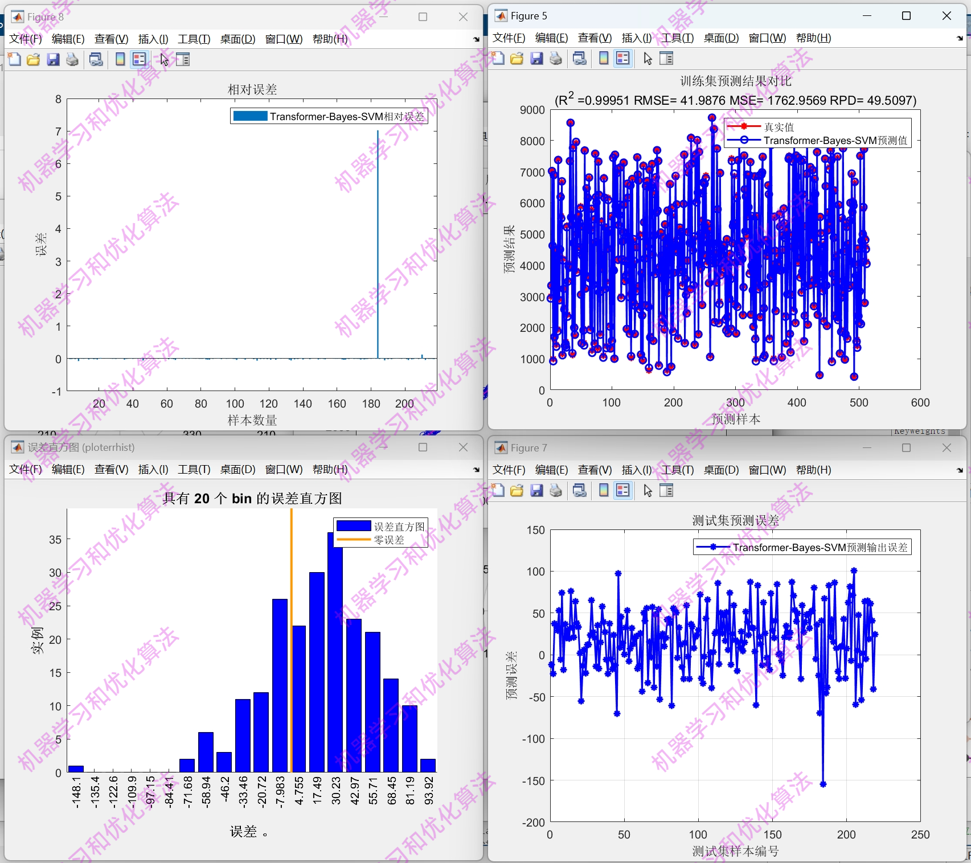Expand the 桌面(D) menu in Figure 5
The image size is (971, 863).
click(x=720, y=38)
